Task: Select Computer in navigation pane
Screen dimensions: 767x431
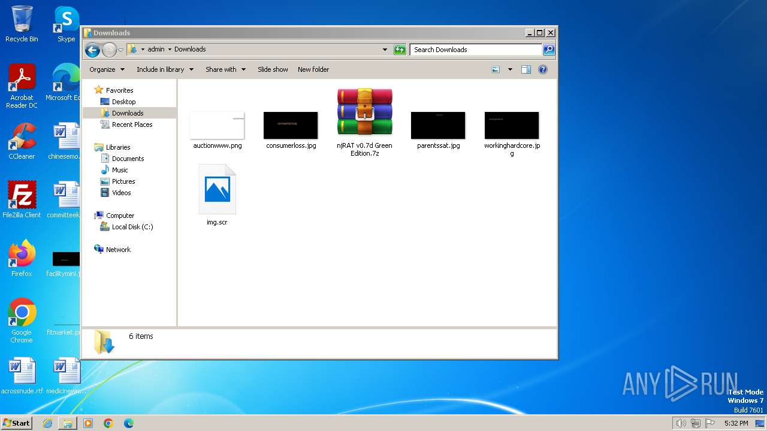Action: (x=120, y=215)
